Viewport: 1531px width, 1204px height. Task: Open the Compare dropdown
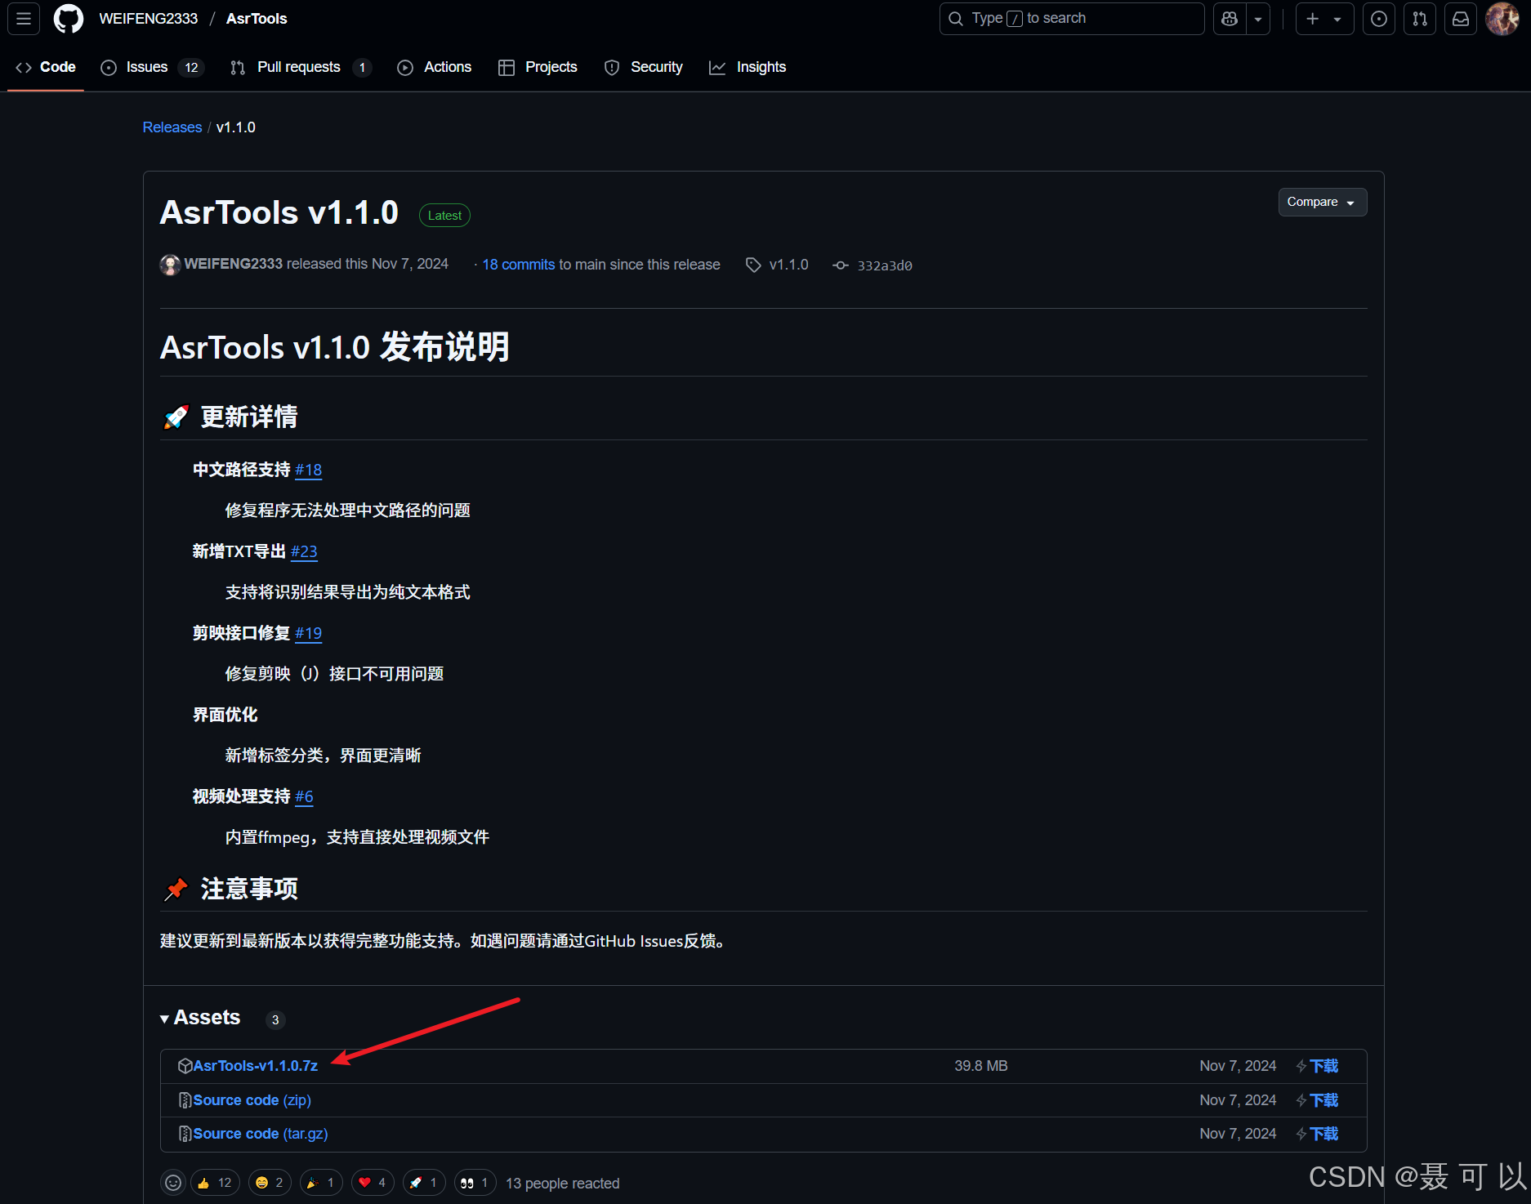[x=1322, y=202]
